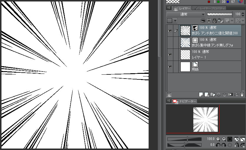The width and height of the screenshot is (246, 150).
Task: Toggle the pen editing mark on the top layer
Action: click(176, 31)
